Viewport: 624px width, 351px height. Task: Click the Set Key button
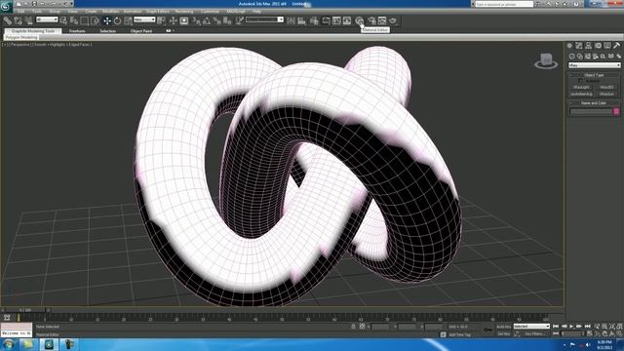(503, 333)
